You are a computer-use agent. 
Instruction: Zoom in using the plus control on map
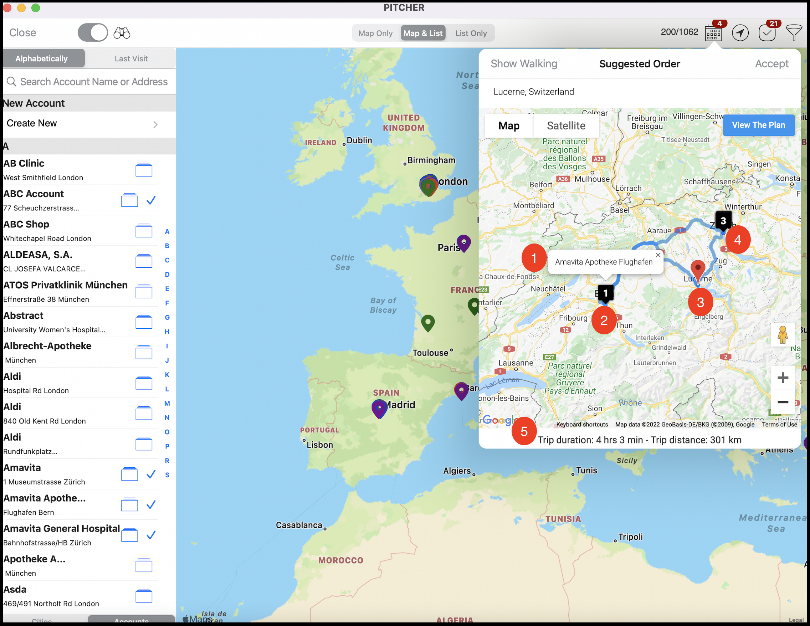pyautogui.click(x=783, y=378)
